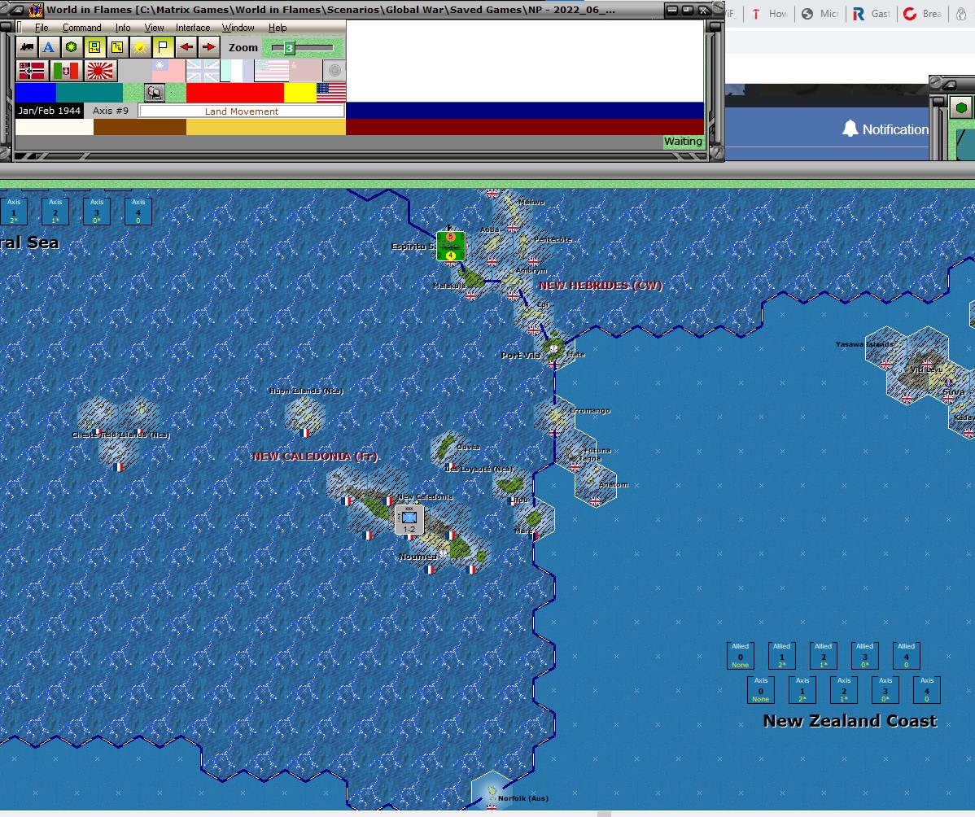Click the Coral Sea Axis 3 sea box
The height and width of the screenshot is (817, 975).
(96, 211)
